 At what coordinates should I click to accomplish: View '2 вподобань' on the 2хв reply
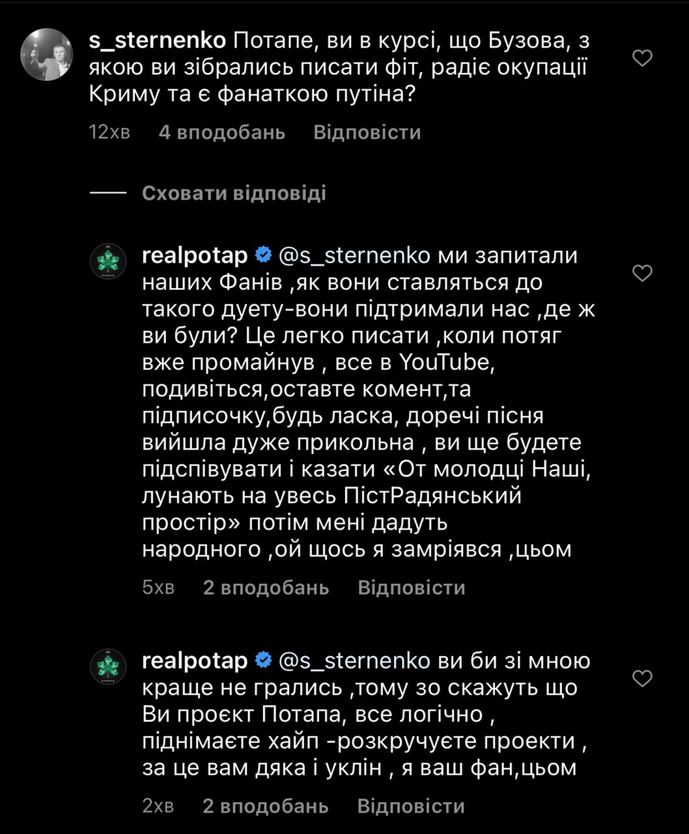[266, 806]
